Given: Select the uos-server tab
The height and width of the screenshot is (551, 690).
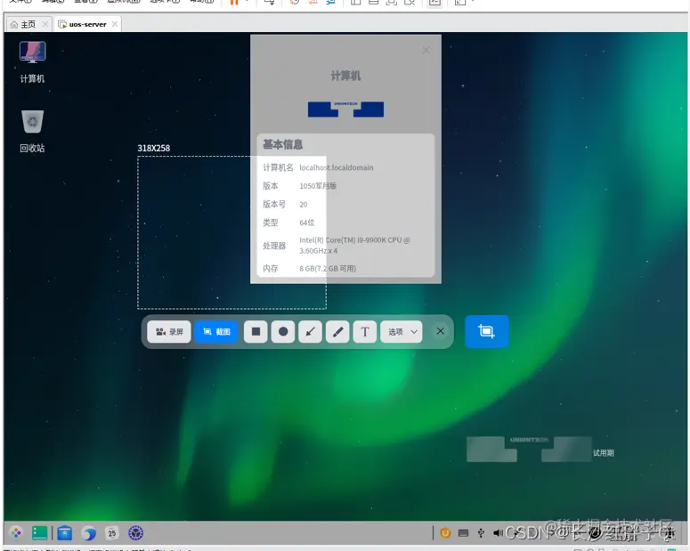Looking at the screenshot, I should [87, 24].
